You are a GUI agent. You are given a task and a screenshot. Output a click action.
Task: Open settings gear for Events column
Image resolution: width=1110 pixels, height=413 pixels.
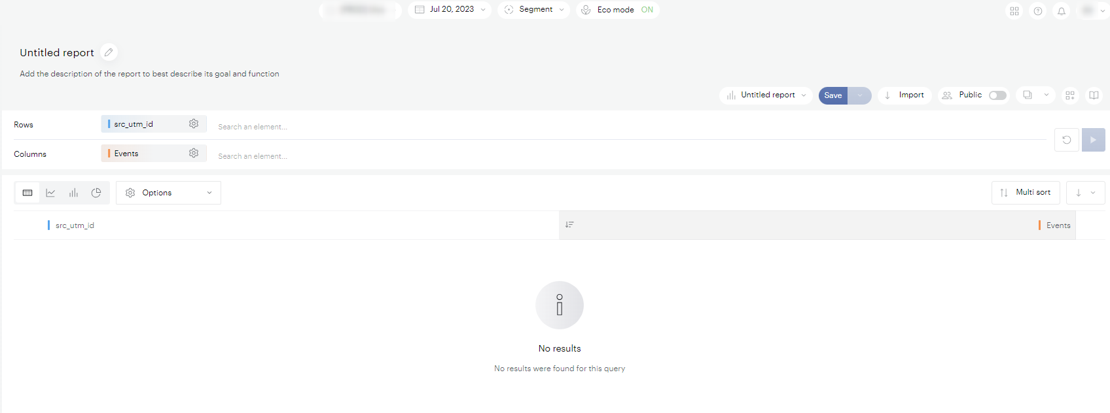[x=194, y=153]
